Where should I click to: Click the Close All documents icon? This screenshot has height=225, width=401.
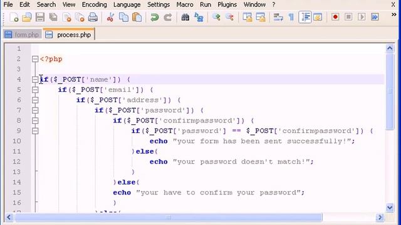click(80, 17)
